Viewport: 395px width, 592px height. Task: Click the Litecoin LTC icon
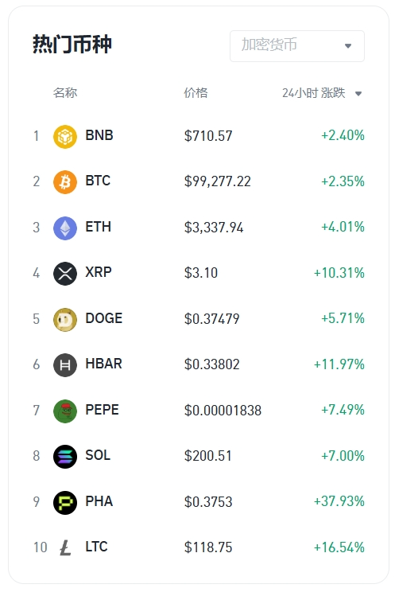(65, 547)
